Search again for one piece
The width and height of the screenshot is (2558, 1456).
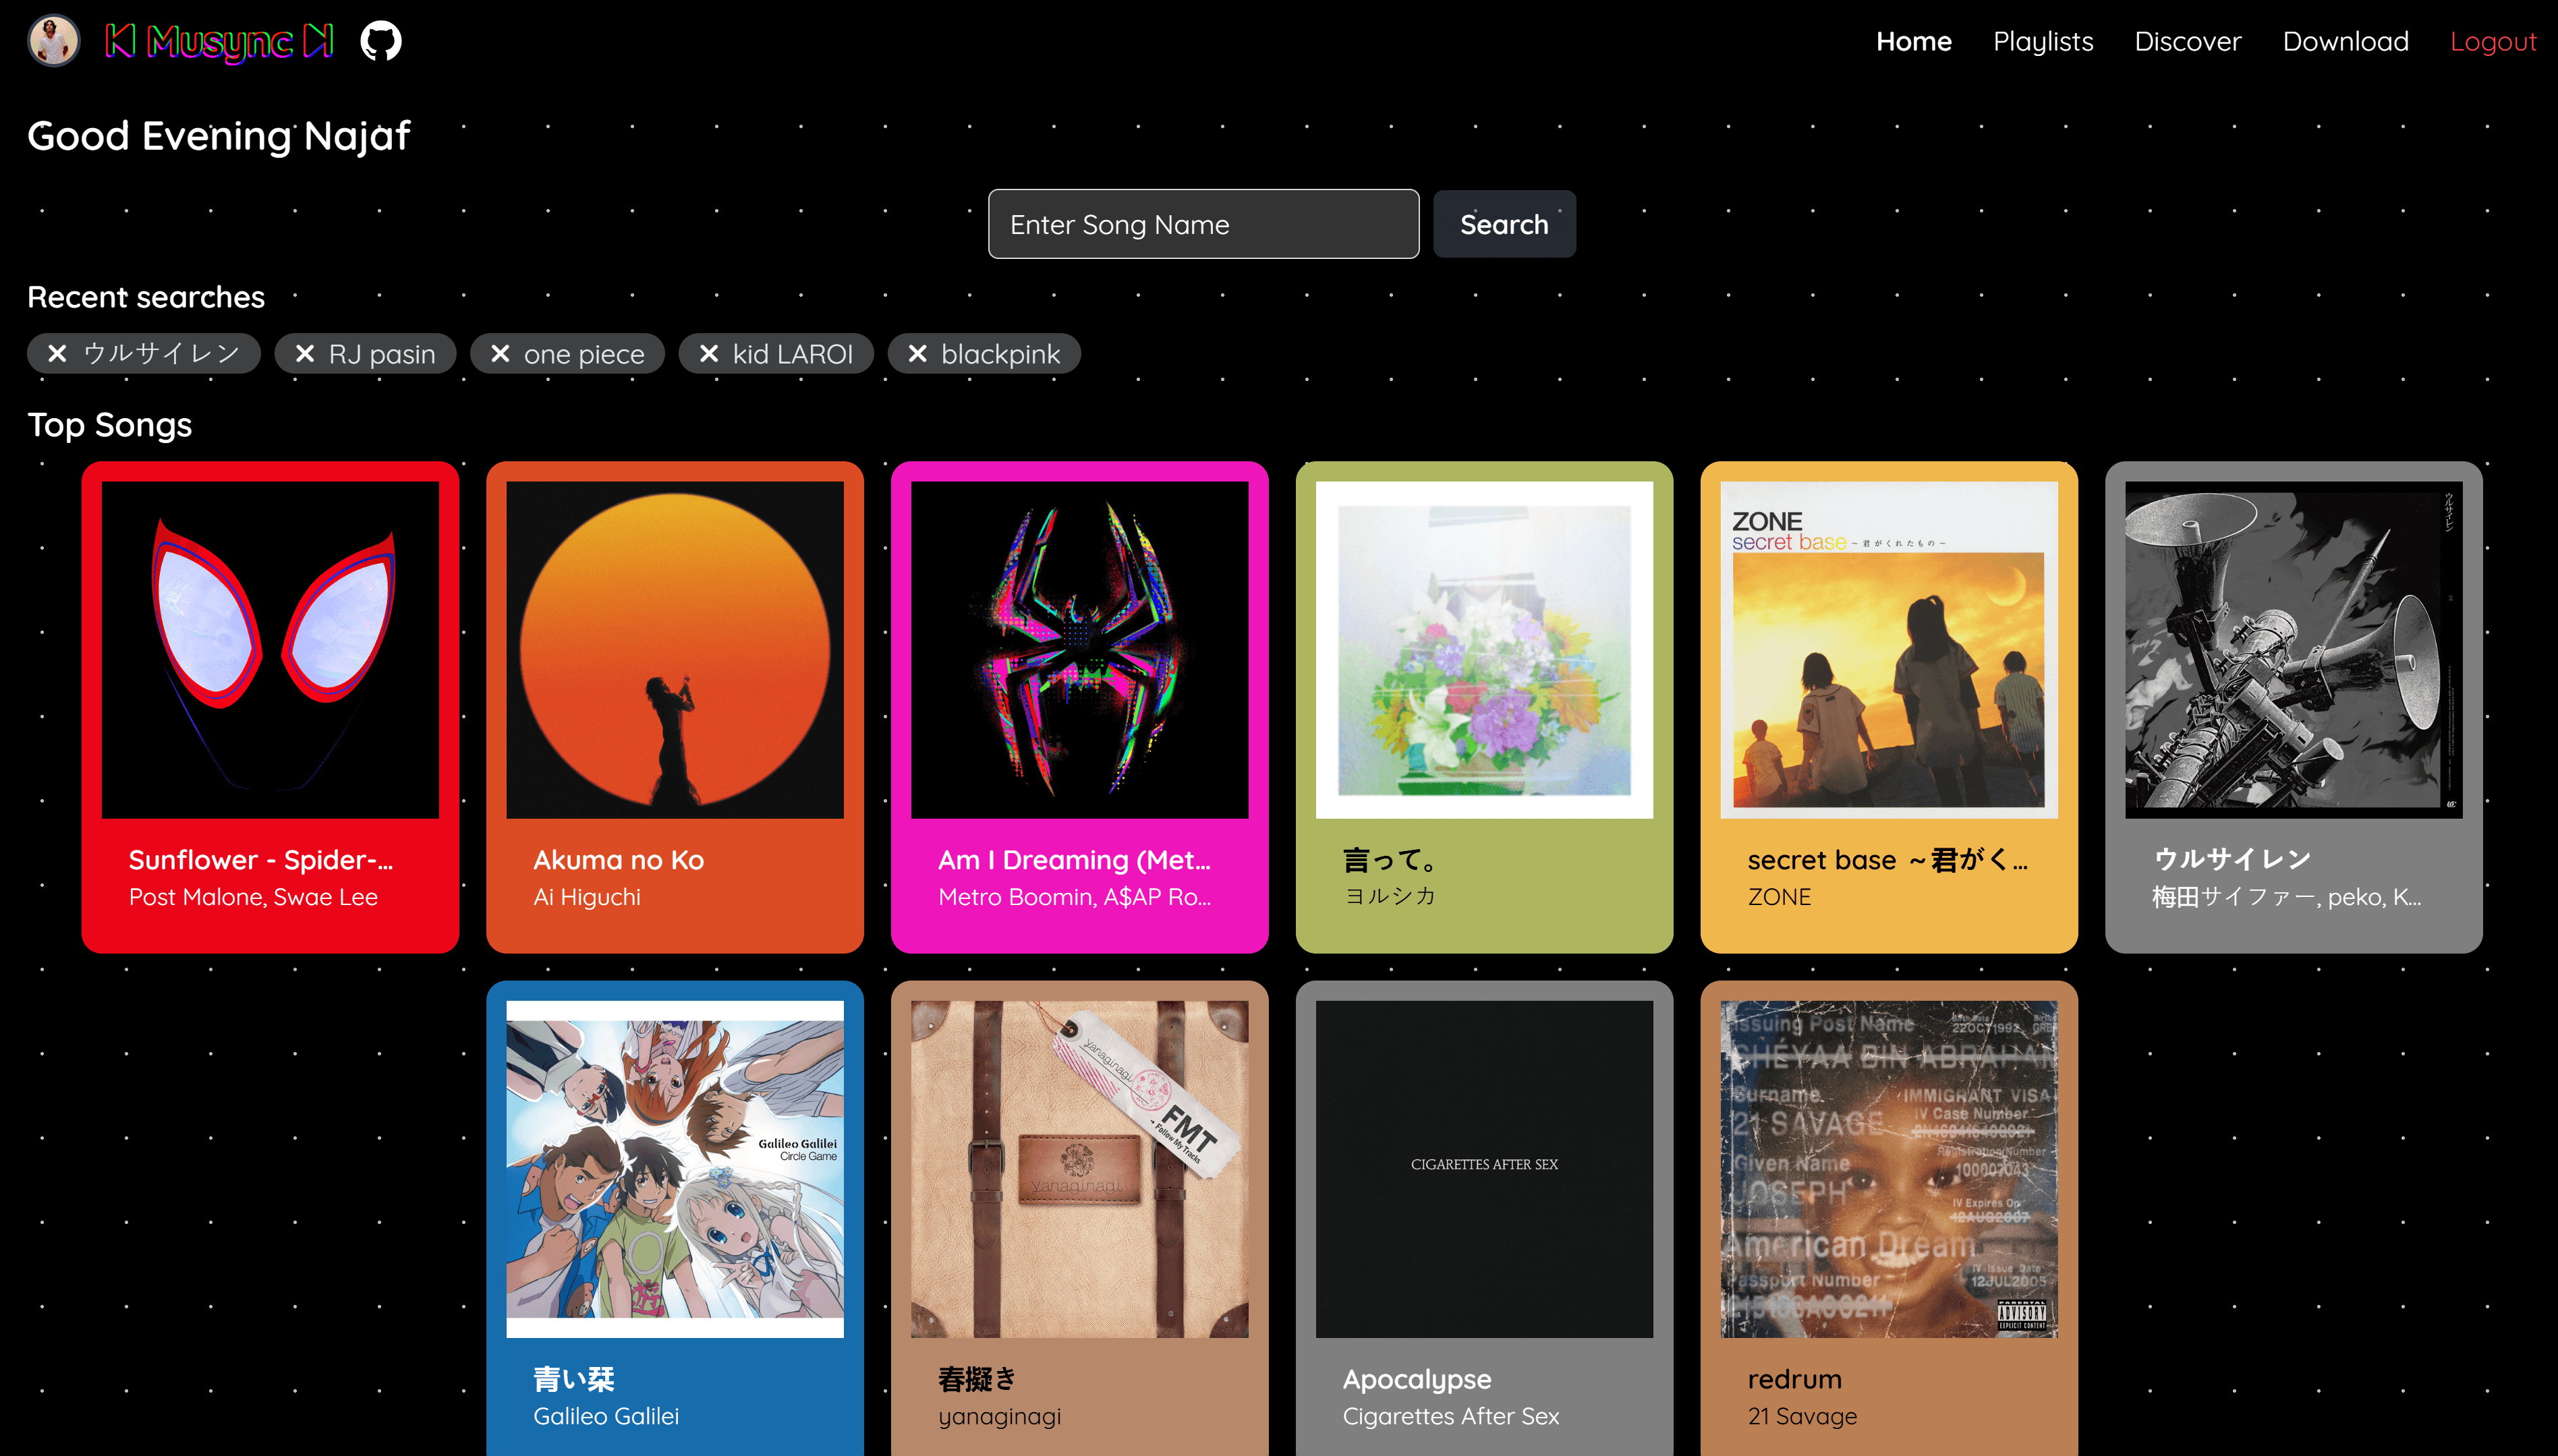584,354
